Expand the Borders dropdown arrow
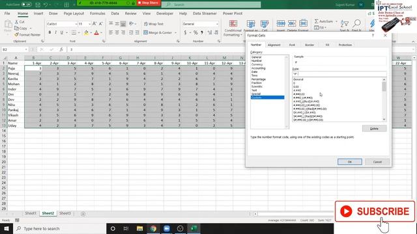Viewport: 417px width, 234px height. 79,32
